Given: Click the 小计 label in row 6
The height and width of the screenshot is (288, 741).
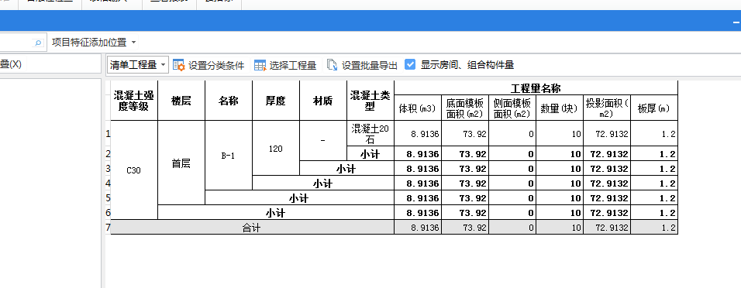Looking at the screenshot, I should (x=275, y=213).
